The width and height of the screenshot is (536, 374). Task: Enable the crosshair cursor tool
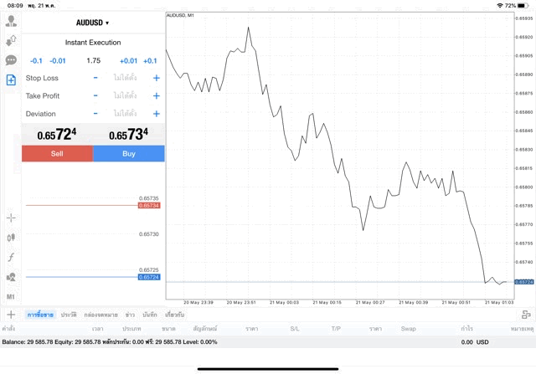pos(11,218)
